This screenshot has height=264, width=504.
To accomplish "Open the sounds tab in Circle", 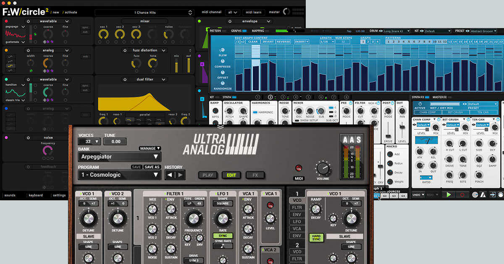I will coord(10,195).
